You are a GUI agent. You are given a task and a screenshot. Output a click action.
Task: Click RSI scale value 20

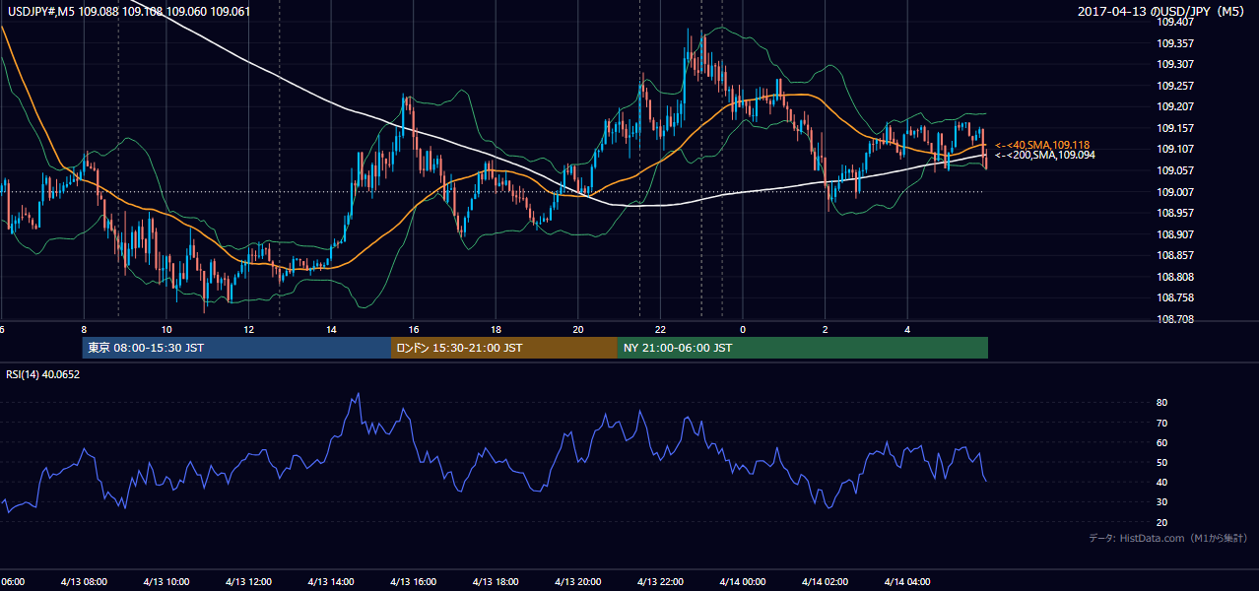tap(1162, 522)
